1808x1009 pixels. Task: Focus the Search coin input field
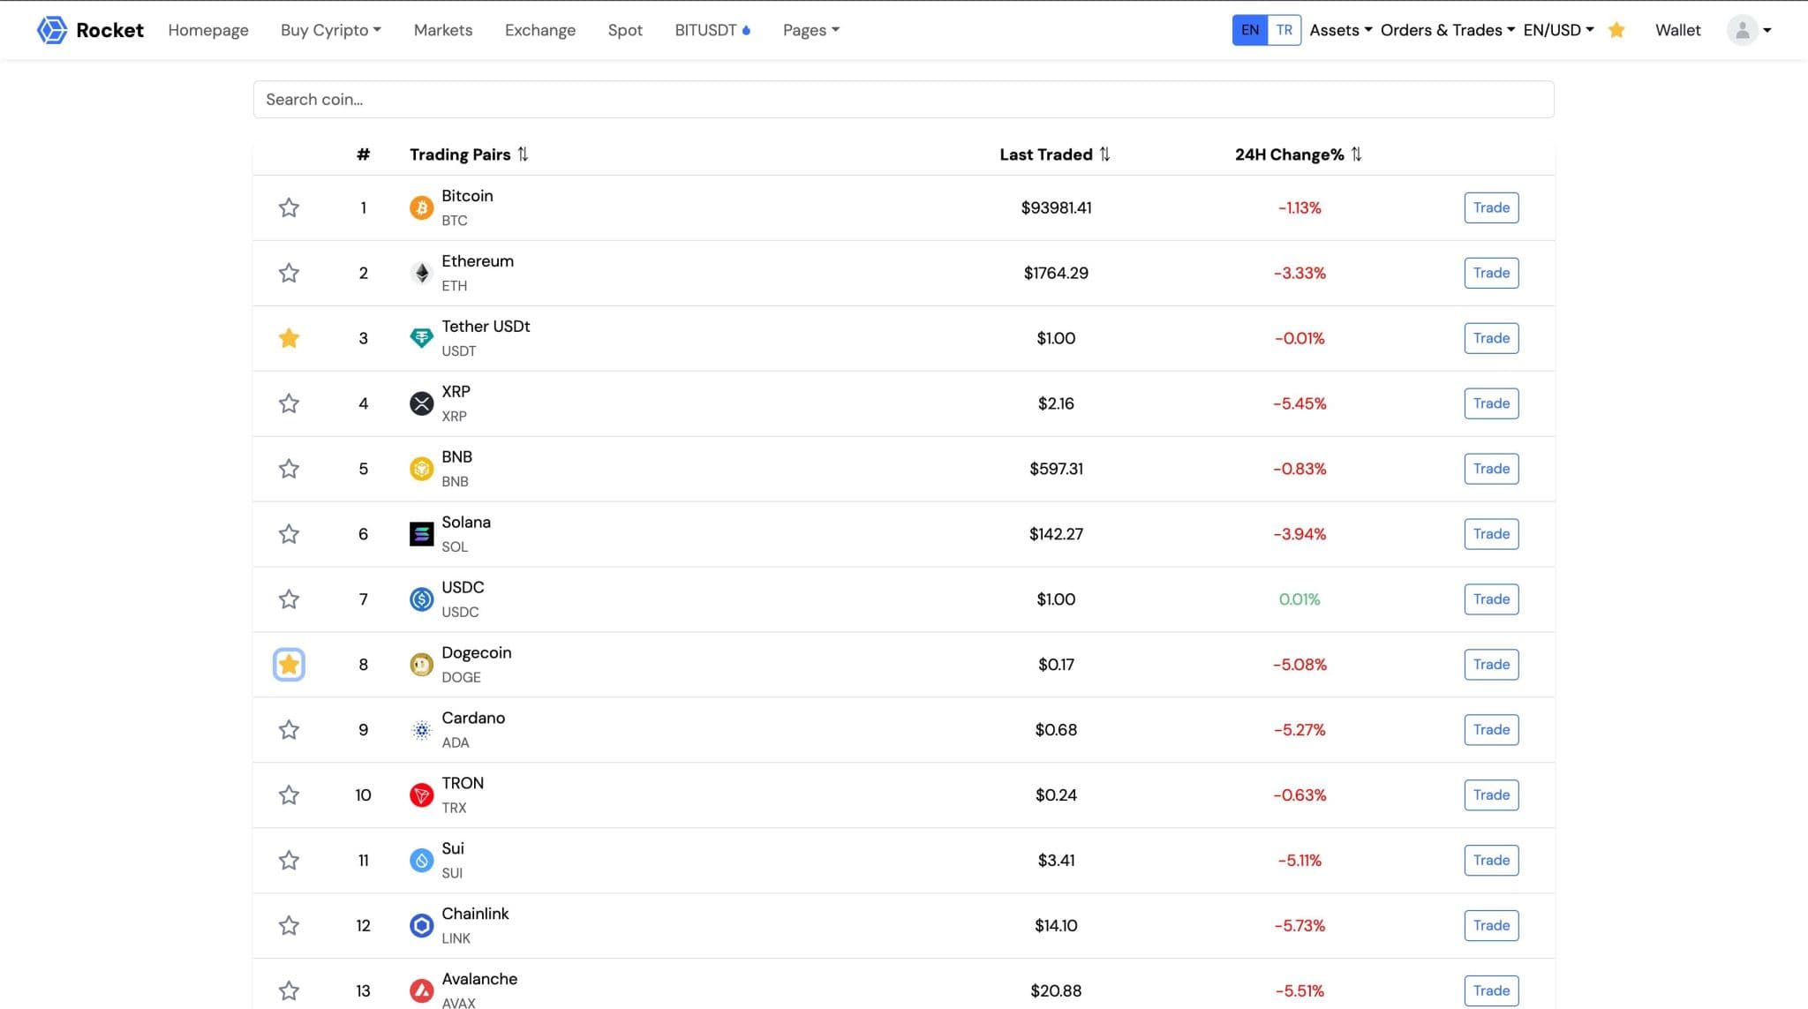903,100
